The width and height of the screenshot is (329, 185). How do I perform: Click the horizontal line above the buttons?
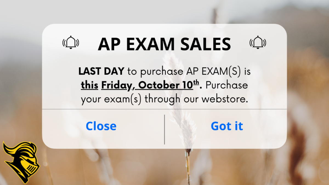coord(164,109)
